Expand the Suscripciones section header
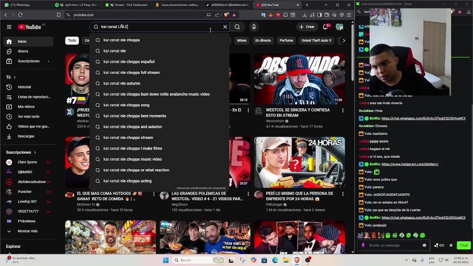 (21, 152)
